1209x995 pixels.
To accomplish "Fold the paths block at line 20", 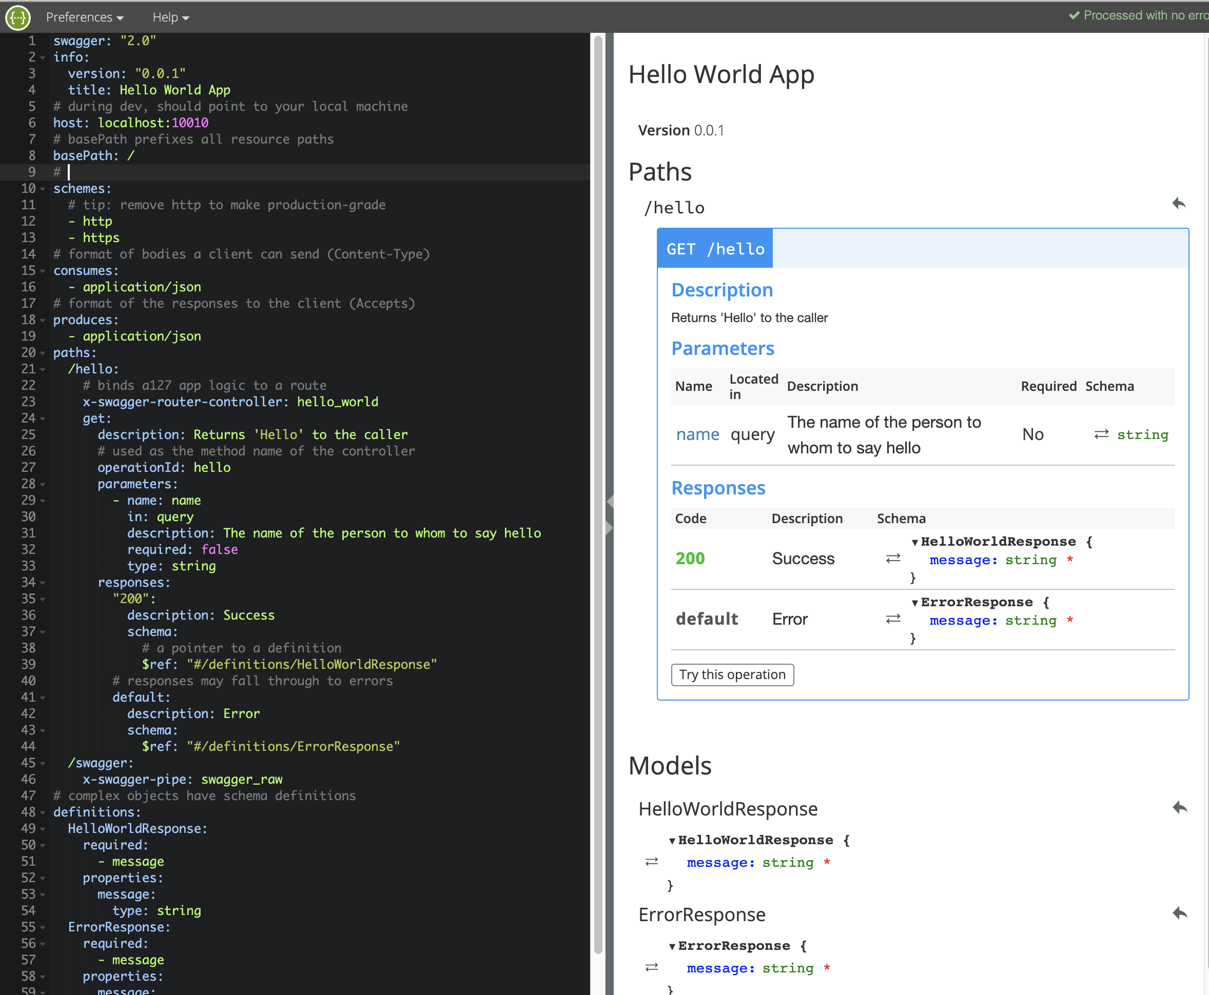I will coord(43,353).
